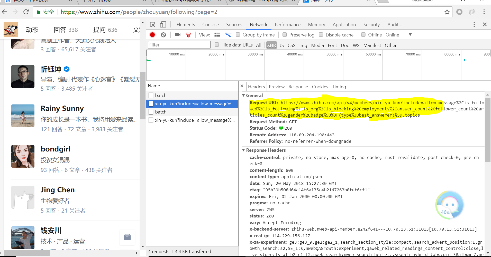Filter requests by Doc type
This screenshot has height=257, width=491.
[345, 45]
